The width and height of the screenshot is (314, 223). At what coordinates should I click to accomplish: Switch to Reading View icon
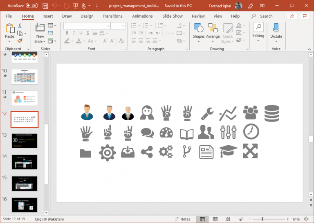[228, 219]
